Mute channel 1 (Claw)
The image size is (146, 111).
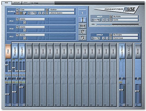pos(6,82)
